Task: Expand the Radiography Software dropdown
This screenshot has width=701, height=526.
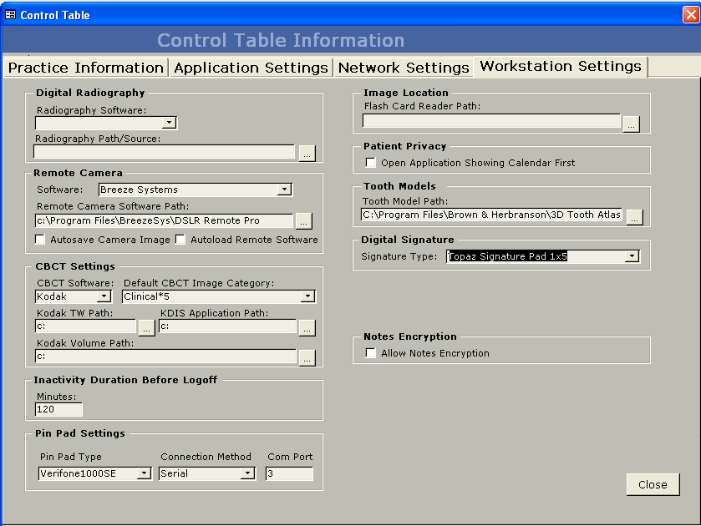Action: click(169, 123)
